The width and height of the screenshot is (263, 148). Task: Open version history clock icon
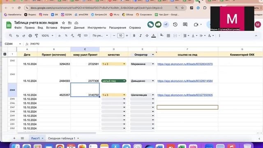175,25
